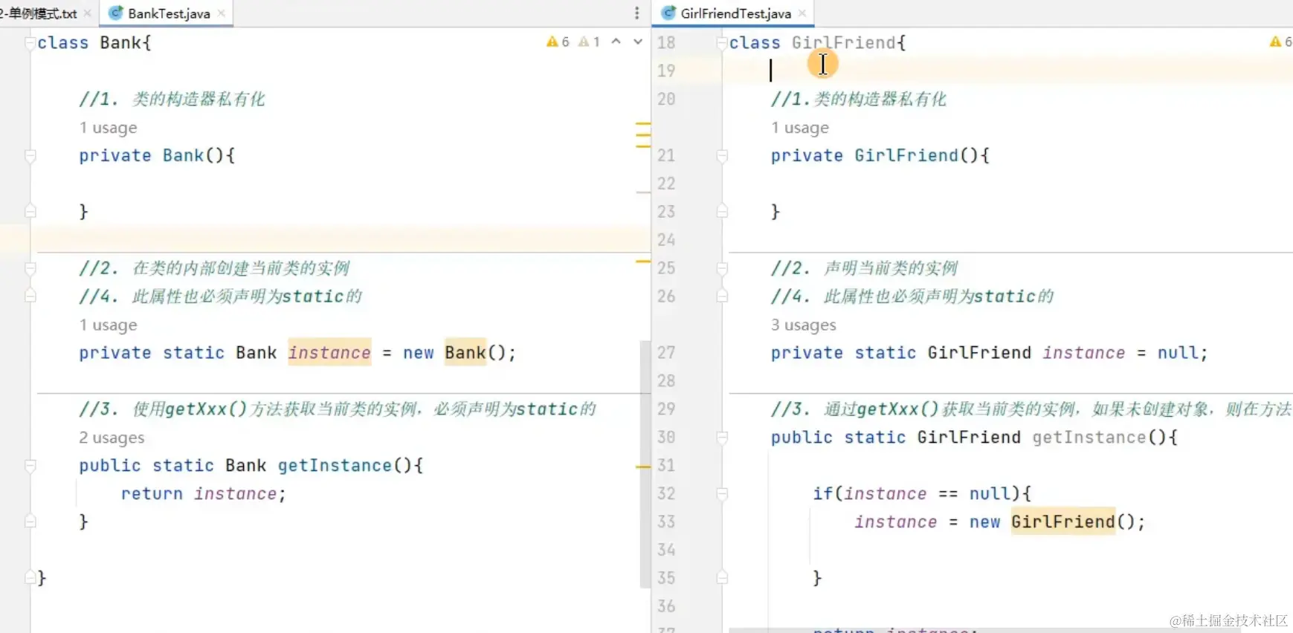The height and width of the screenshot is (633, 1293).
Task: Switch to the GirlFriendTest.java tab
Action: tap(735, 13)
